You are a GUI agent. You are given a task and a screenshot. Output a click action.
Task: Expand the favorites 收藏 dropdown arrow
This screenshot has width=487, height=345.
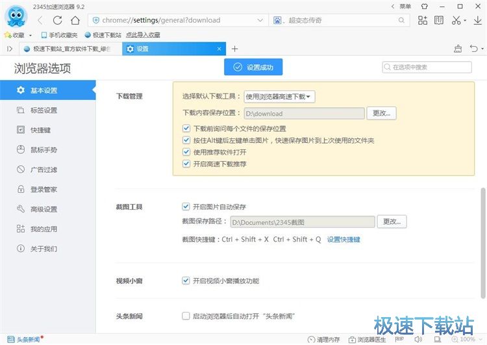(x=31, y=35)
